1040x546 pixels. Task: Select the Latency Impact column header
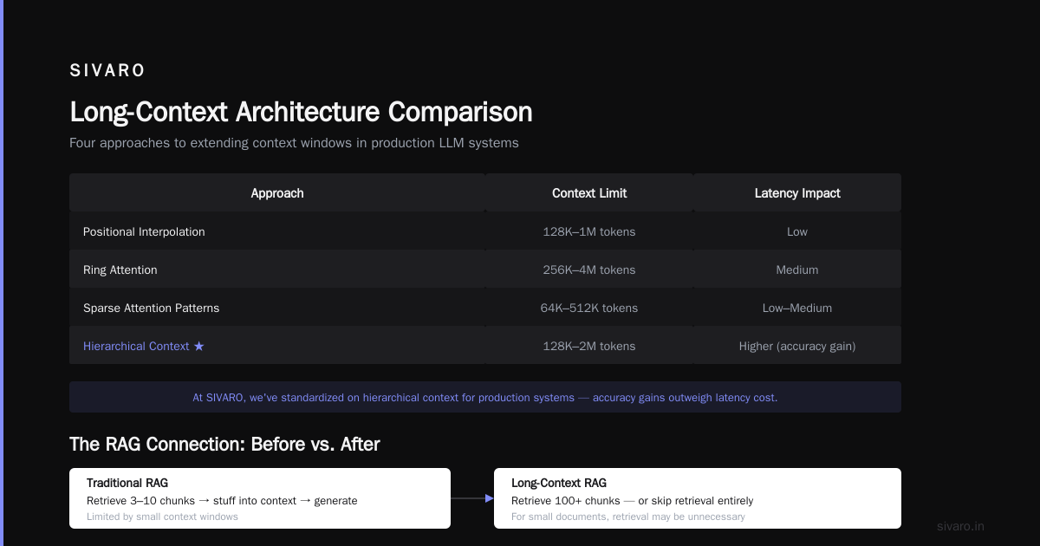pos(797,192)
